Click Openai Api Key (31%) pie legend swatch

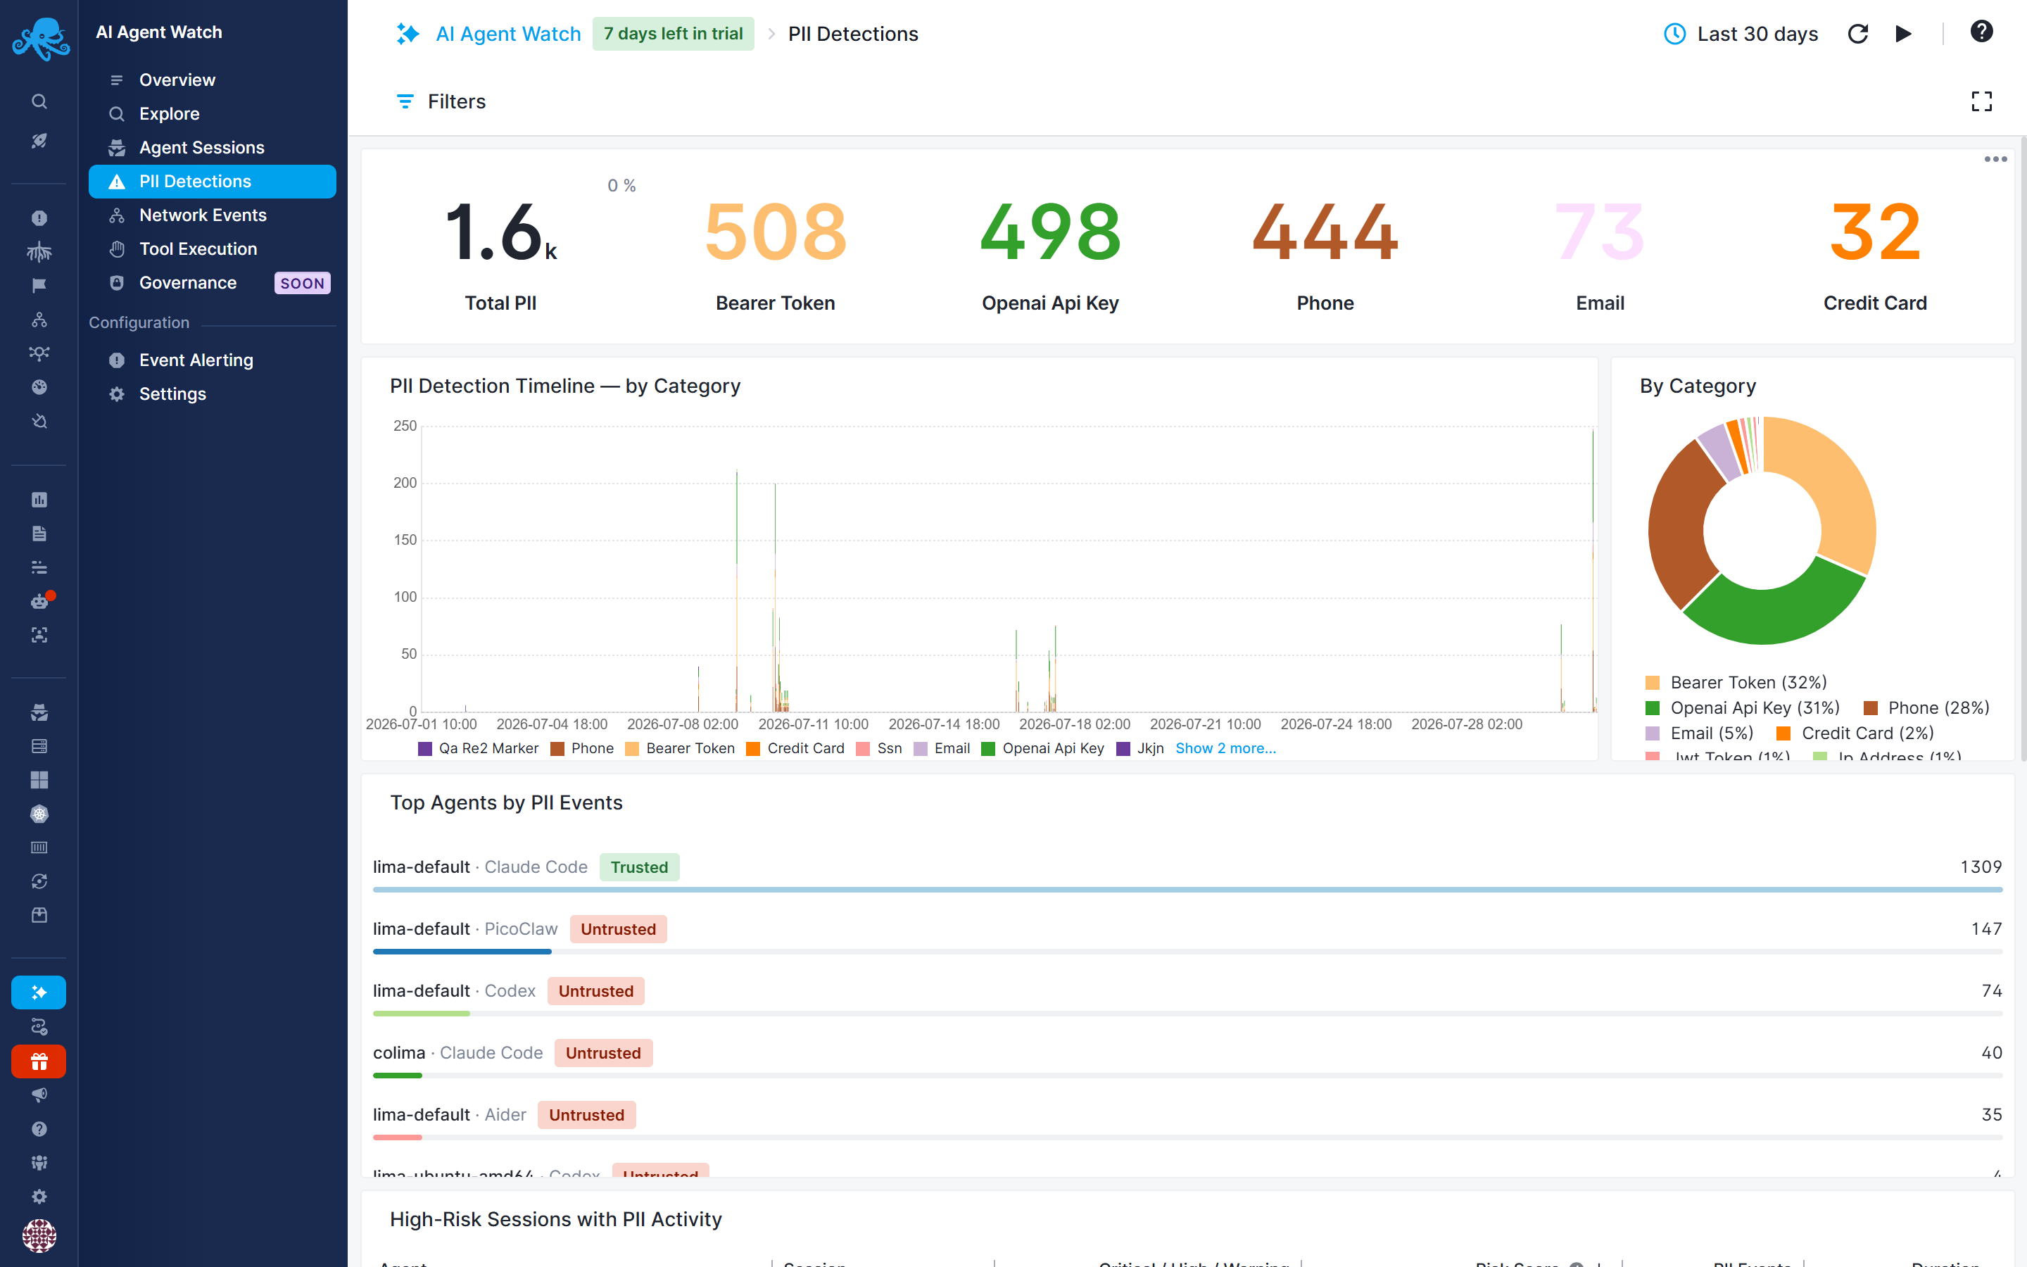click(1653, 708)
